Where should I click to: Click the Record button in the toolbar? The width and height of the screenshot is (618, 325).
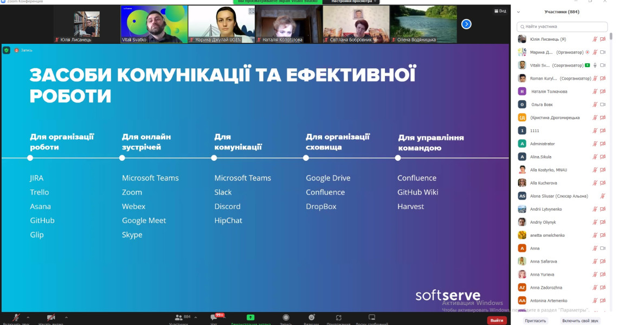tap(286, 317)
